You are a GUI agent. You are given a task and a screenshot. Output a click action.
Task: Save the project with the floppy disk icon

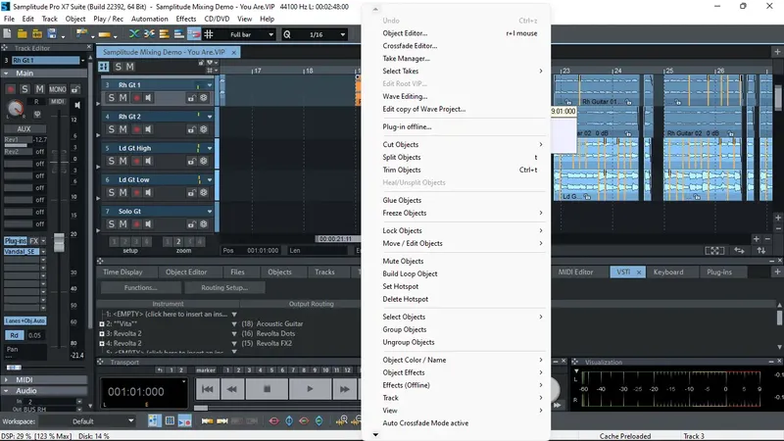coord(52,34)
